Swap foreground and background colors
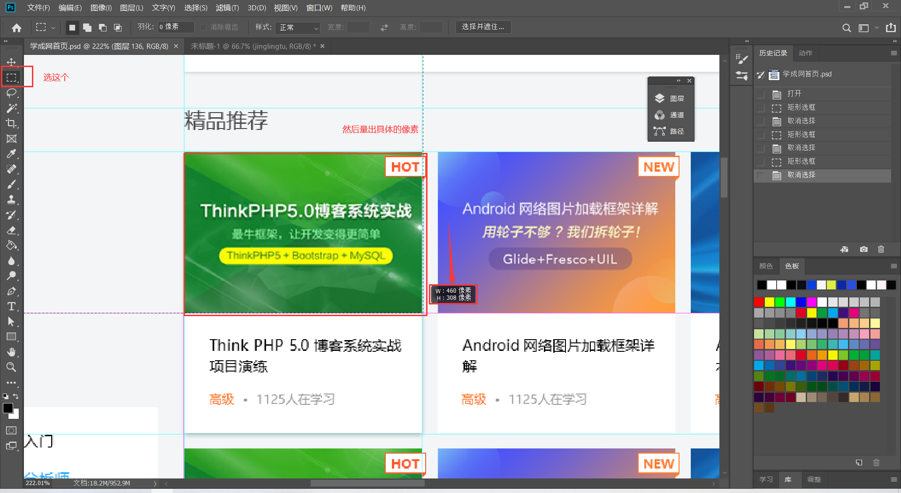The width and height of the screenshot is (901, 493). tap(16, 396)
